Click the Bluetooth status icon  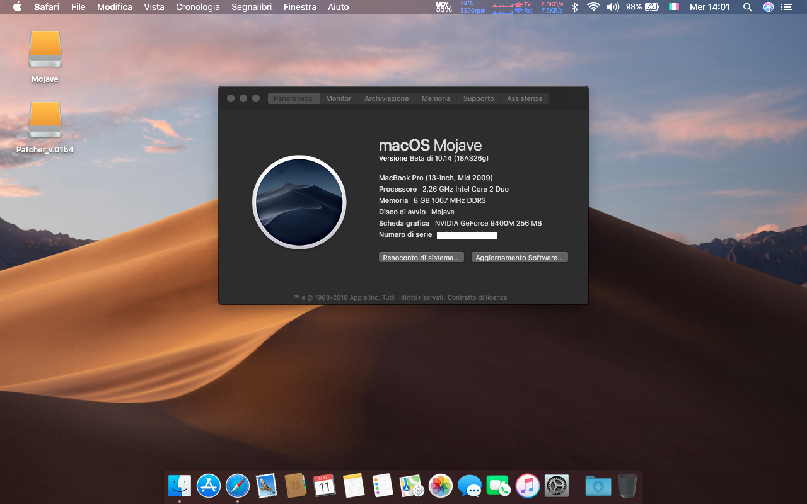(x=574, y=7)
